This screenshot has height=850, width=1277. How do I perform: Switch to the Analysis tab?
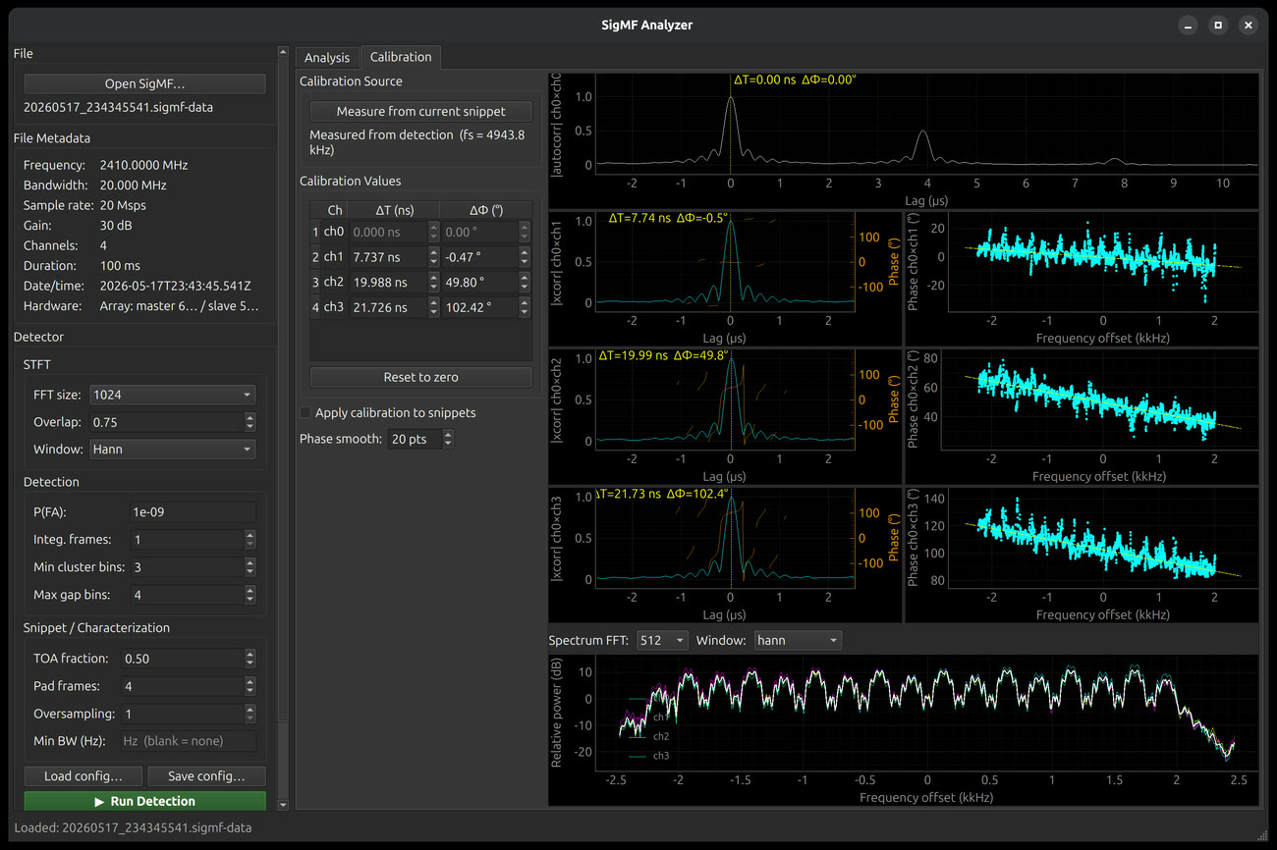pos(327,58)
